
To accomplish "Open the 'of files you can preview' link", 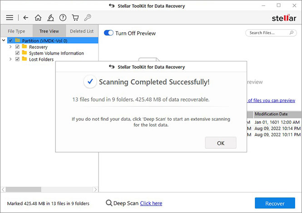I will coord(272,101).
